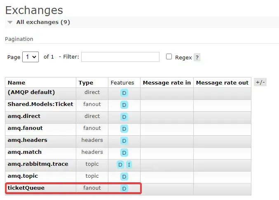Open the Page number dropdown
Image resolution: width=279 pixels, height=200 pixels.
coord(30,57)
